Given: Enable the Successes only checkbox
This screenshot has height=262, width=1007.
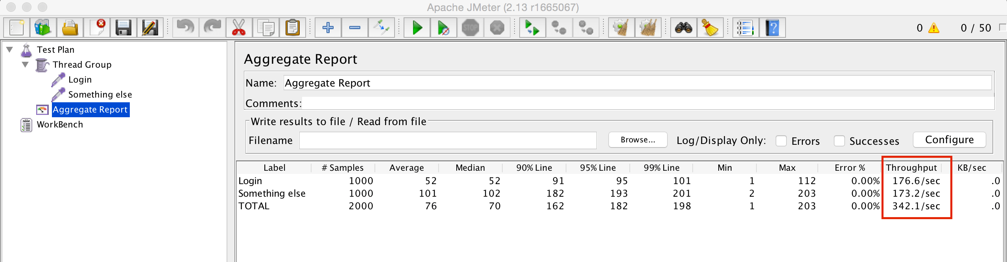Looking at the screenshot, I should click(x=839, y=141).
